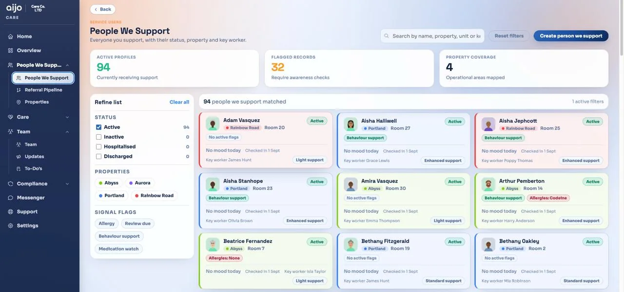Open Beatrice Fernandez's avatar

(213, 244)
